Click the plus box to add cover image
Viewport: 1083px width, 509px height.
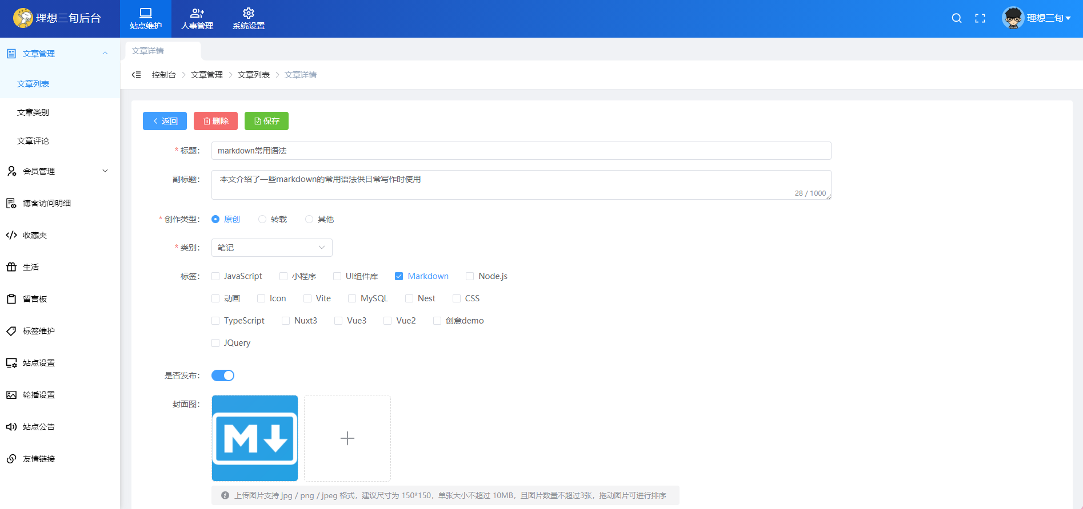coord(347,438)
